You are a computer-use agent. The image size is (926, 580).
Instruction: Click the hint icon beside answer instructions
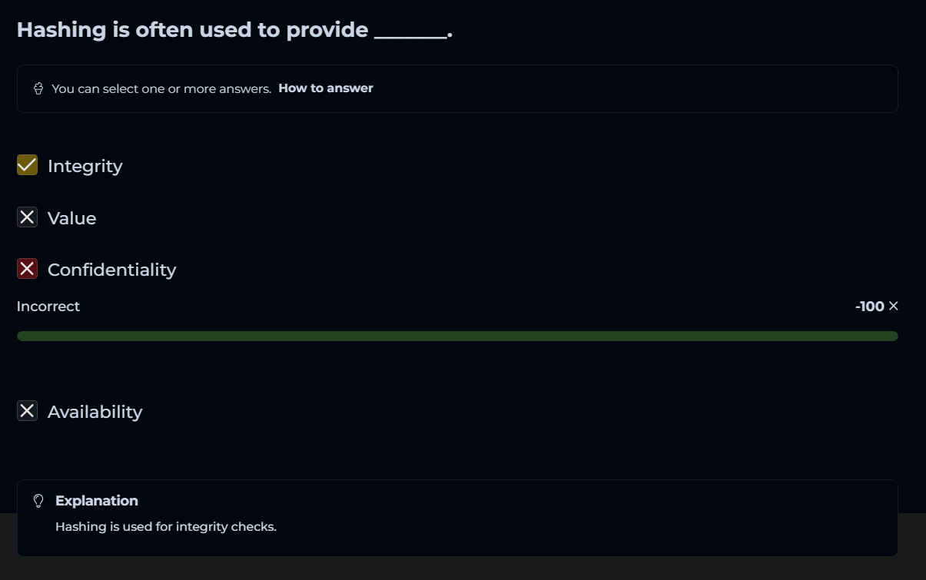coord(38,88)
